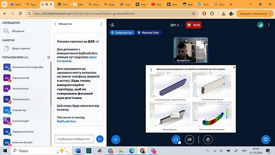Screen dimensions: 275x155
Task: Open connection status signal bars icon
Action: coord(260,25)
